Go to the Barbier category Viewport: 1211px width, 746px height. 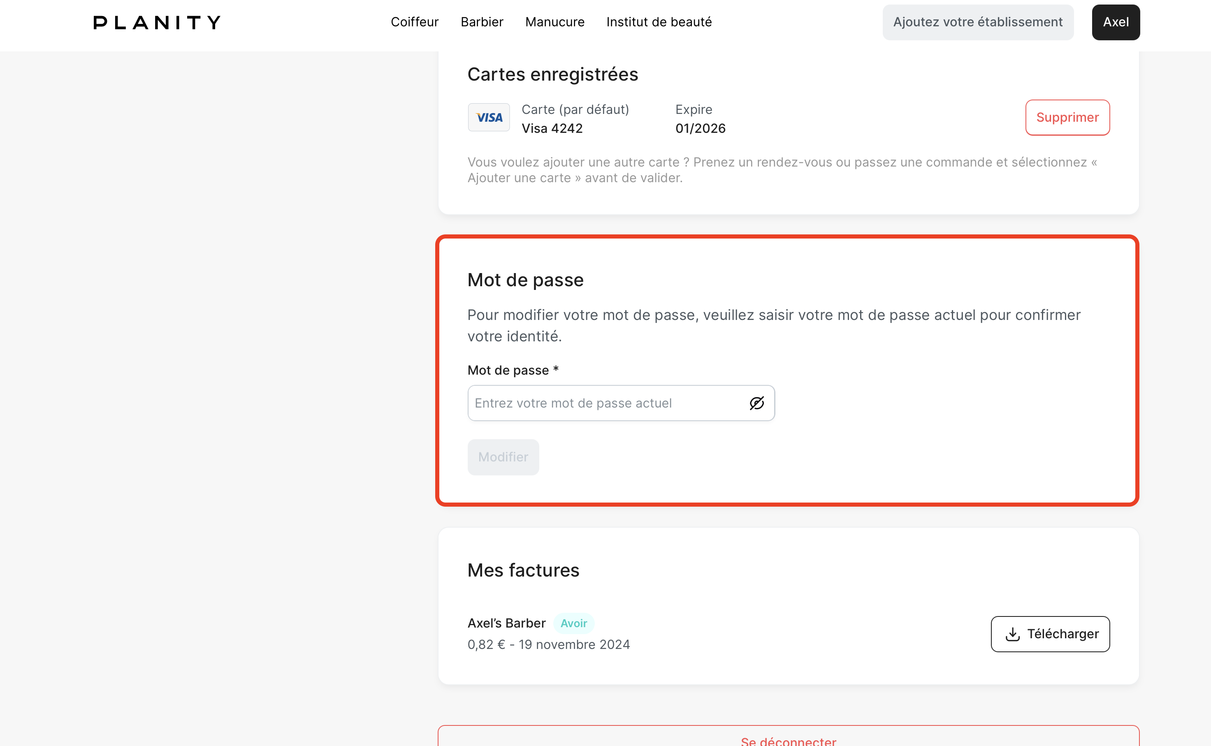click(482, 22)
